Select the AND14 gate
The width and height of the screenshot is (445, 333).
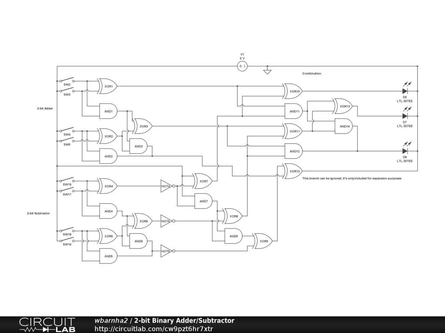[x=344, y=126]
